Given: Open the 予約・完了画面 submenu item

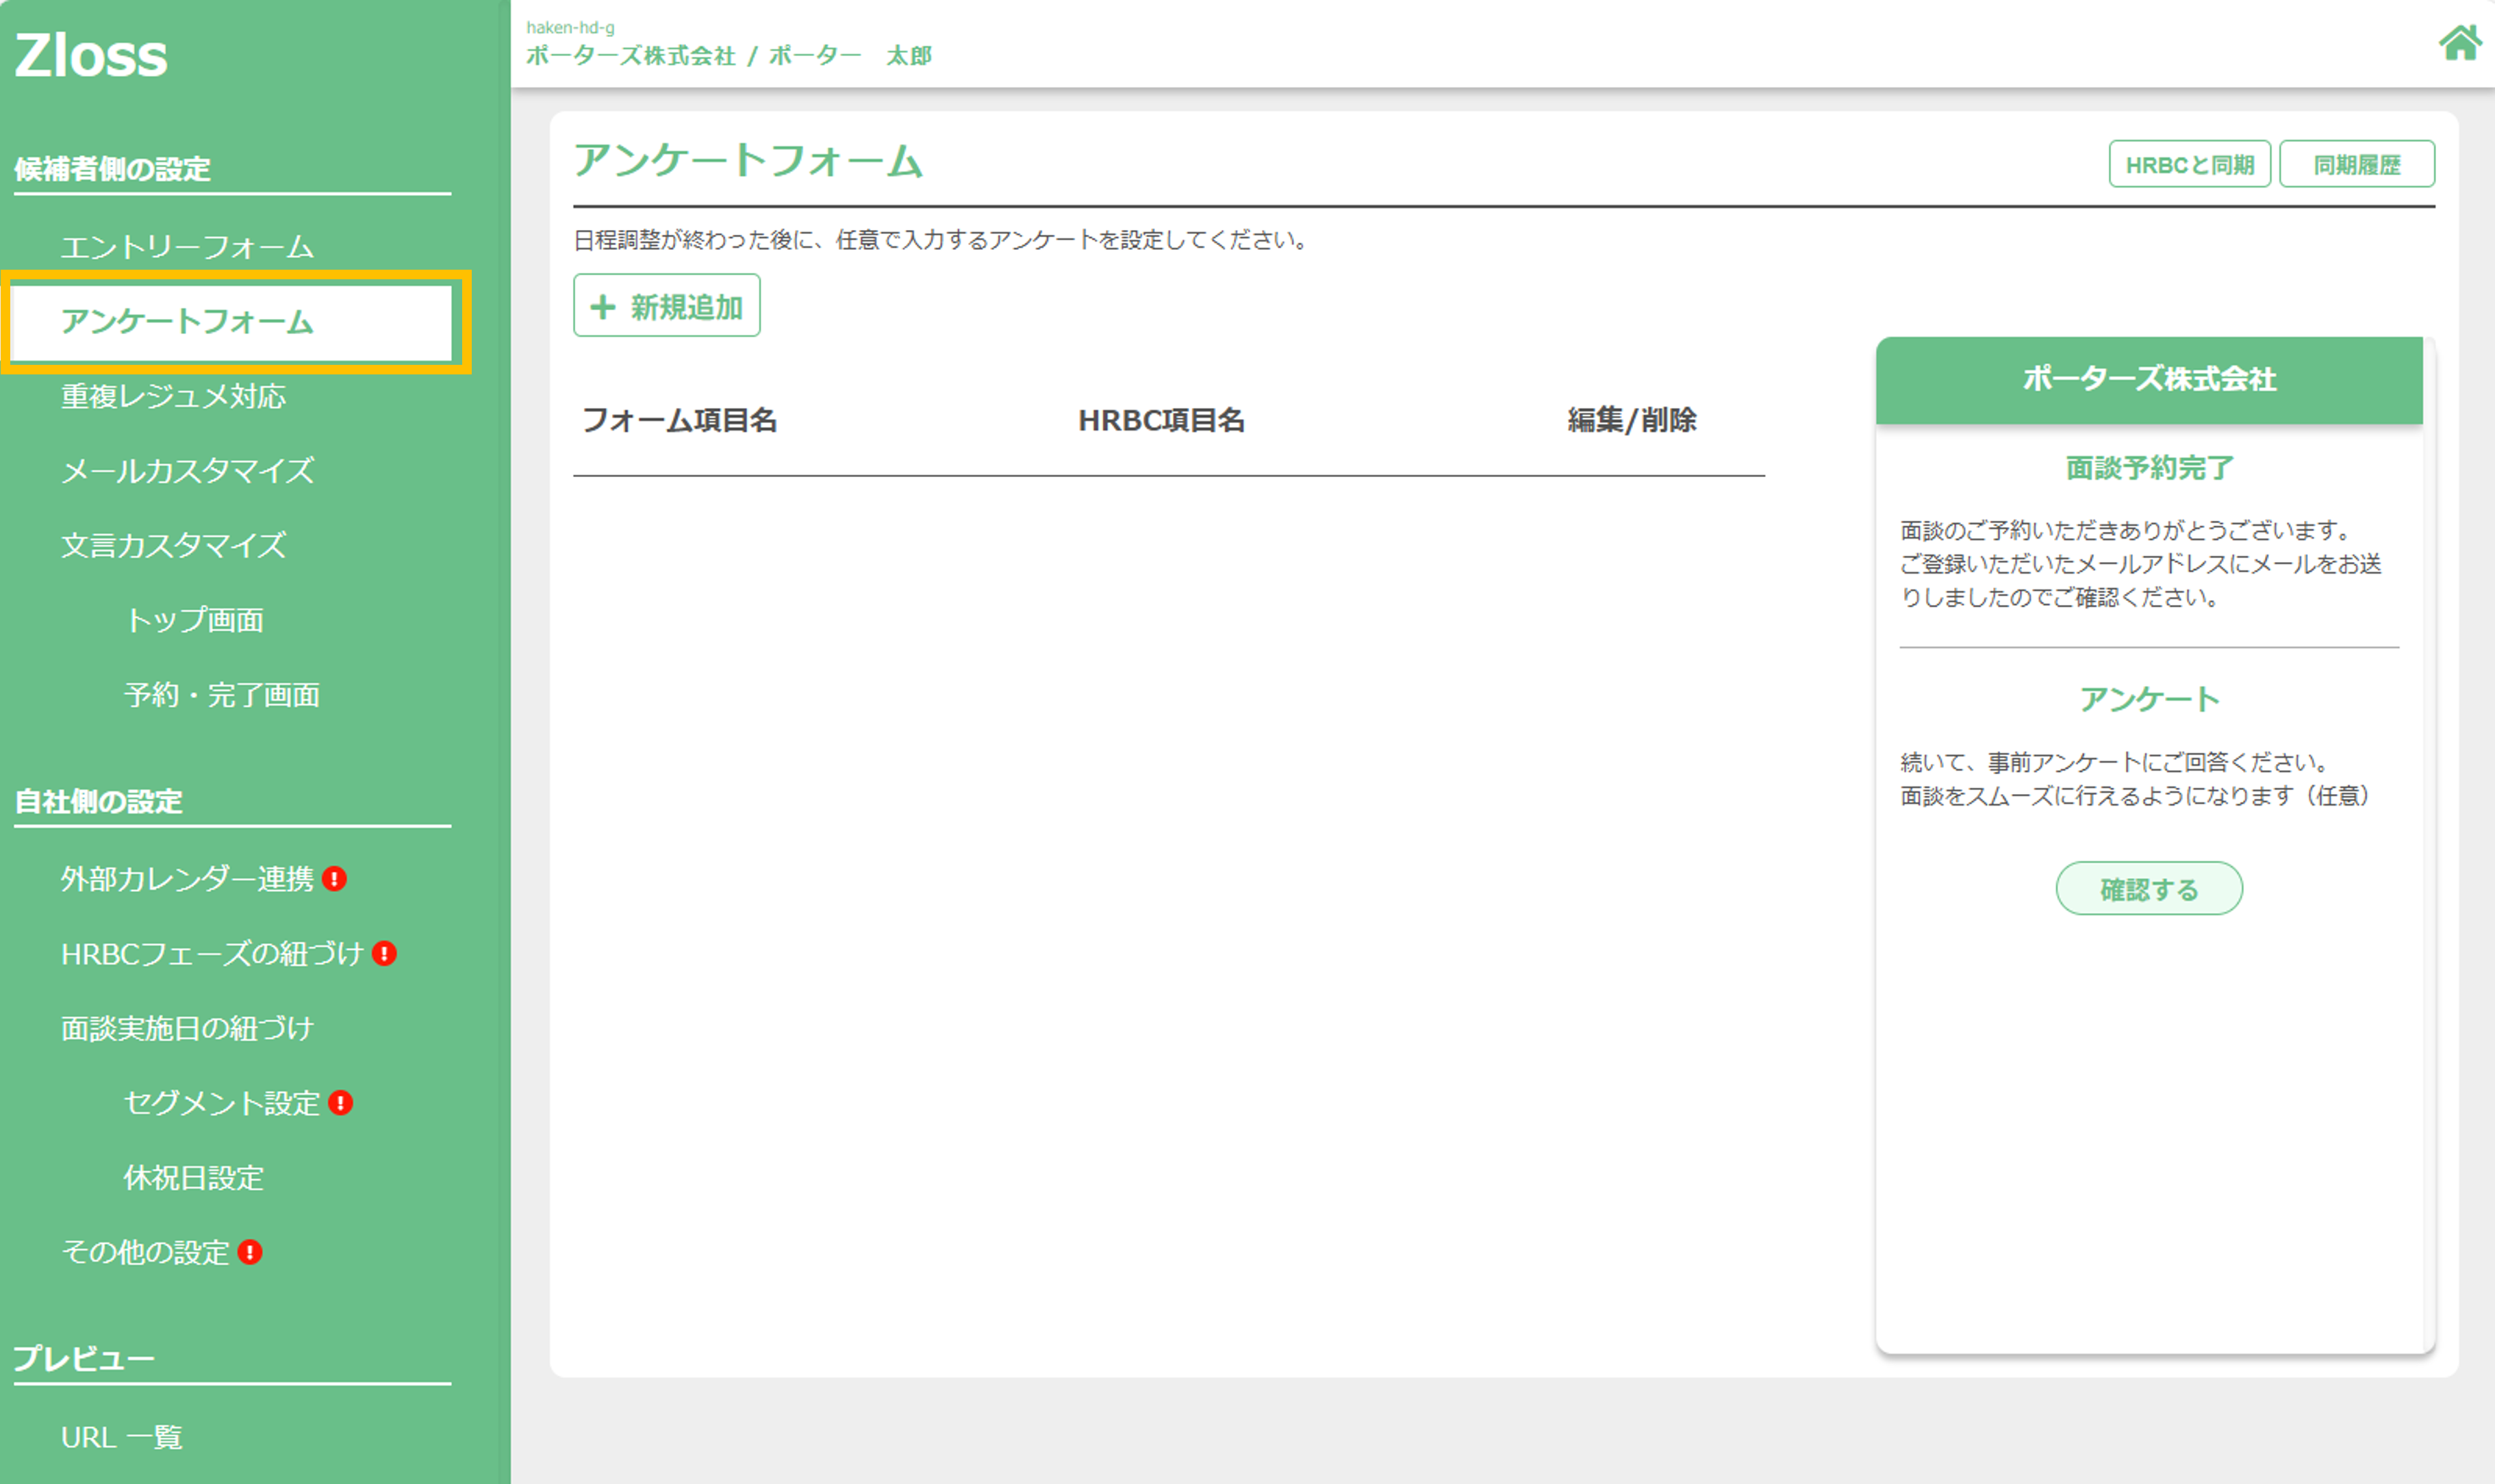Looking at the screenshot, I should pyautogui.click(x=222, y=695).
